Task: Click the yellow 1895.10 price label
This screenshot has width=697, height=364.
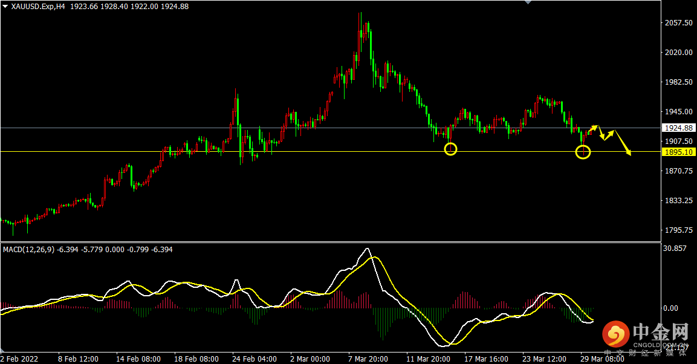Action: tap(679, 152)
